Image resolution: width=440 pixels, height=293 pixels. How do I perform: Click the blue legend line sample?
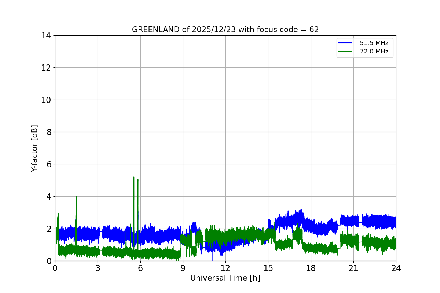[345, 43]
